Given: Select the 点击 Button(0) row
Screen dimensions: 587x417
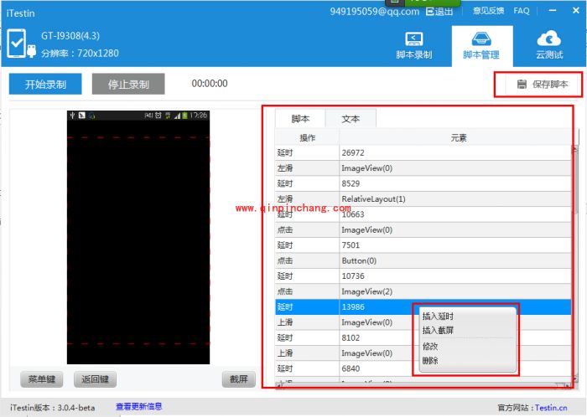Looking at the screenshot, I should [423, 260].
